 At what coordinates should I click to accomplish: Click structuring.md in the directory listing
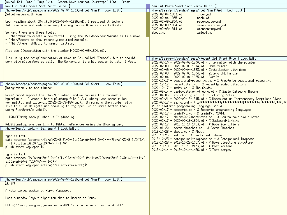[209, 29]
